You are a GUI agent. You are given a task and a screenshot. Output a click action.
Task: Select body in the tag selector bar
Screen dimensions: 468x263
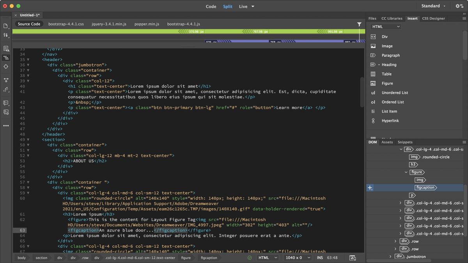click(21, 258)
